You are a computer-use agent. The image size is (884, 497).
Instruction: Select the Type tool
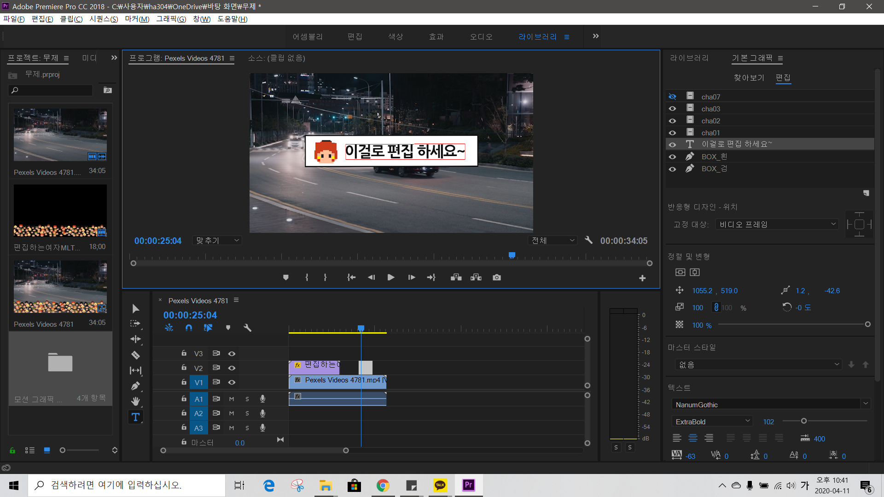pyautogui.click(x=135, y=417)
